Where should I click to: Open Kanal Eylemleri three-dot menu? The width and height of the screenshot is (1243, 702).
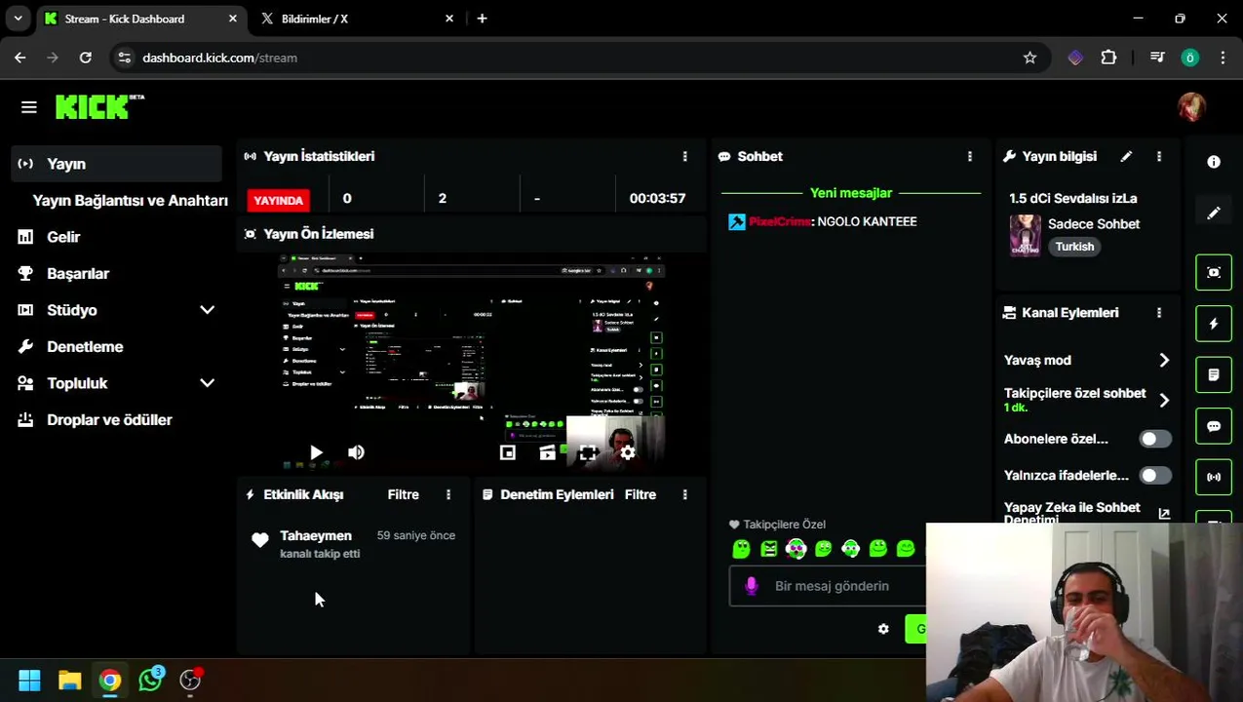click(1158, 313)
